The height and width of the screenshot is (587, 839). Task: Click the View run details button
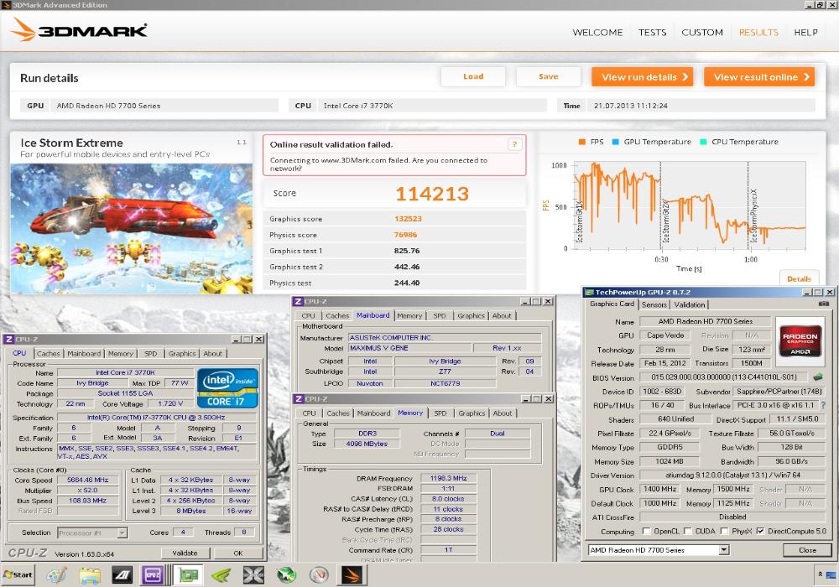coord(642,77)
